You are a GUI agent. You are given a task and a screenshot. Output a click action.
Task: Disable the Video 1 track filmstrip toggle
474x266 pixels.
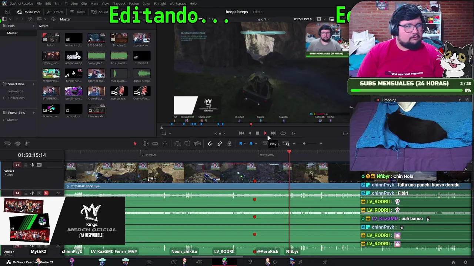[x=39, y=165]
